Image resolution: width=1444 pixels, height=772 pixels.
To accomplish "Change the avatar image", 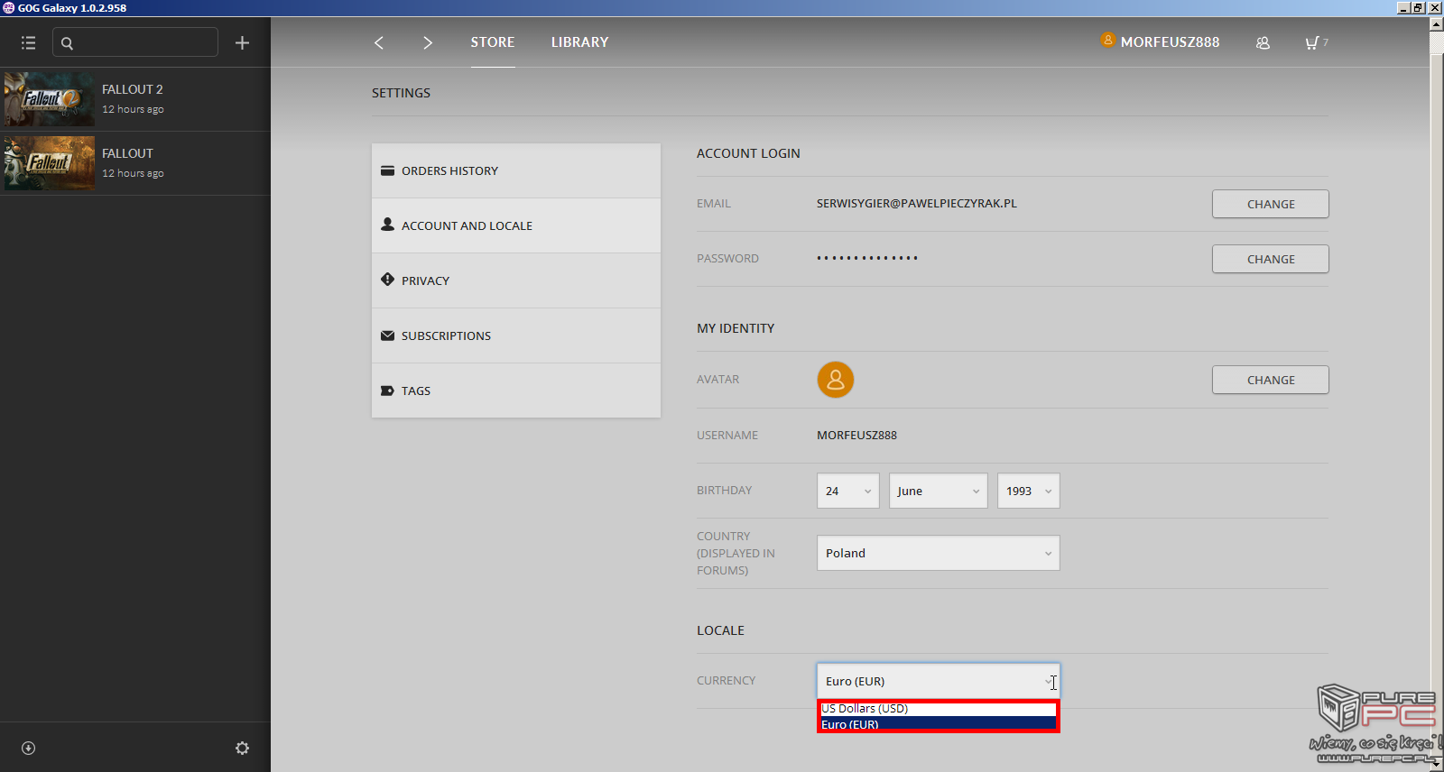I will tap(1271, 380).
